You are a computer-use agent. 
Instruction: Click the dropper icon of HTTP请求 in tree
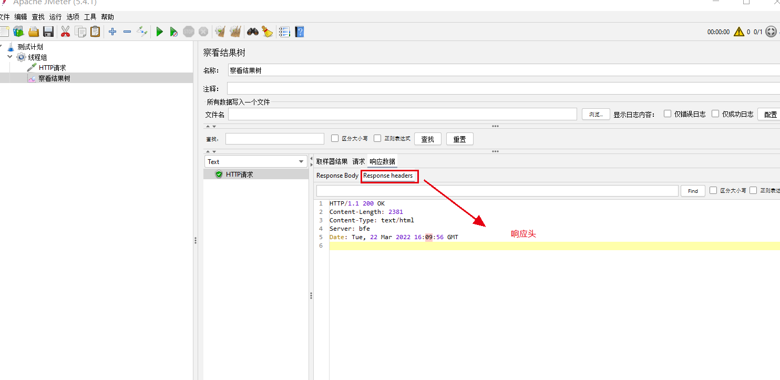click(x=32, y=68)
